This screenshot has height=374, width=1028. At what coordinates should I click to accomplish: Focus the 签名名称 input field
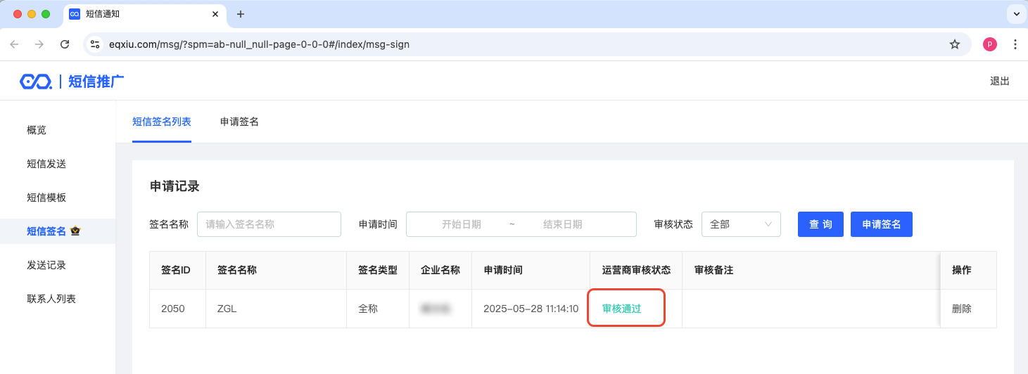point(269,224)
